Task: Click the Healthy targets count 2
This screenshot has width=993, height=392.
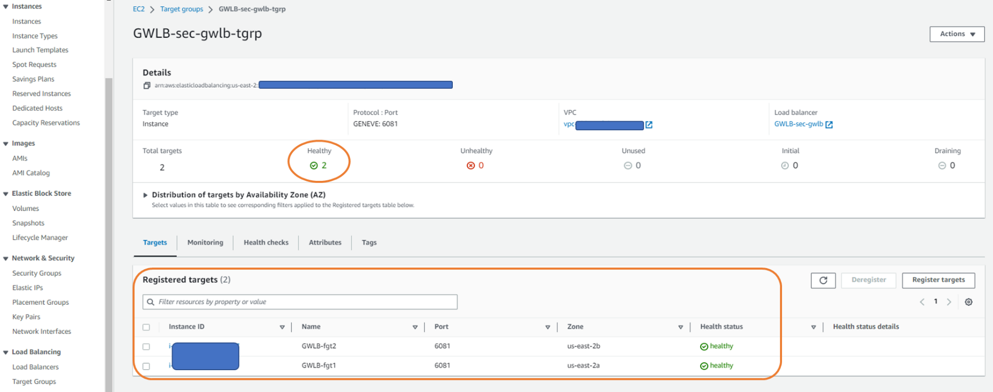Action: 324,165
